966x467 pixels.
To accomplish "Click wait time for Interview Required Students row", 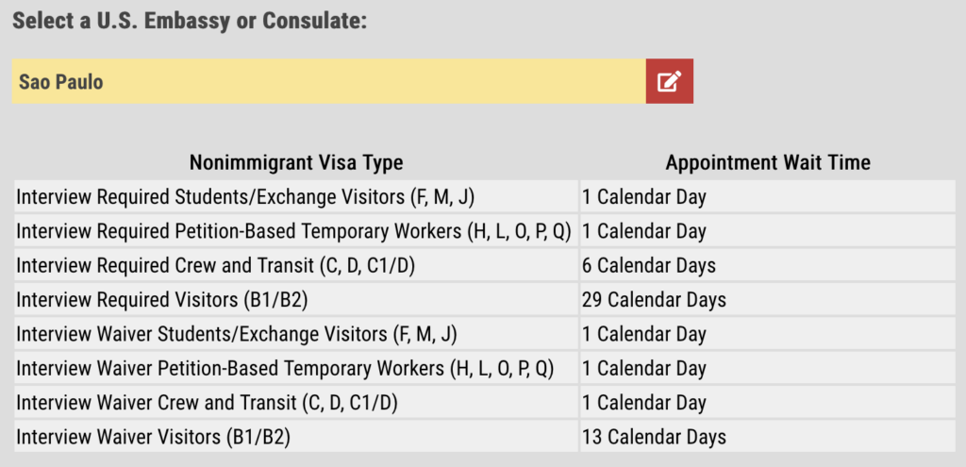I will point(768,196).
